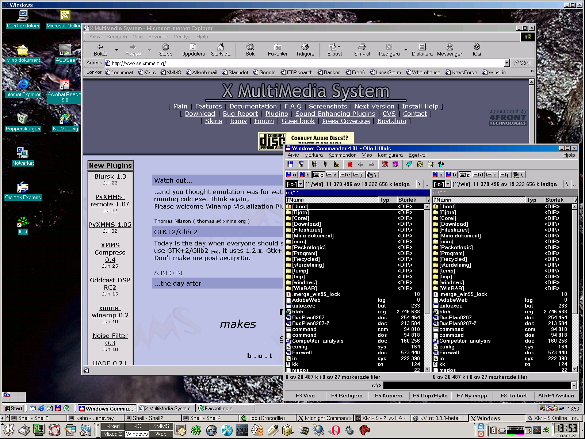Screen dimensions: 585x439
Task: Open the Nätverket desktop icon
Action: coord(23,153)
